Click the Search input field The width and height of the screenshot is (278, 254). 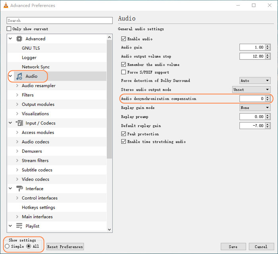[60, 20]
